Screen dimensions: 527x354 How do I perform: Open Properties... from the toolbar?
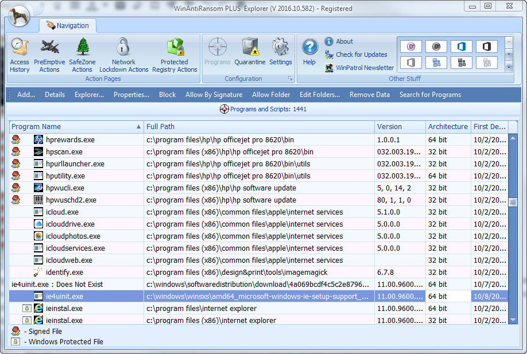[131, 95]
